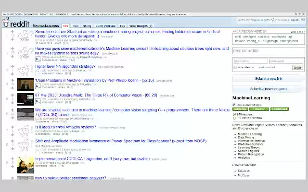Downvote the Stanford humor project post
Screen dimensions: 308x192
pyautogui.click(x=13, y=39)
